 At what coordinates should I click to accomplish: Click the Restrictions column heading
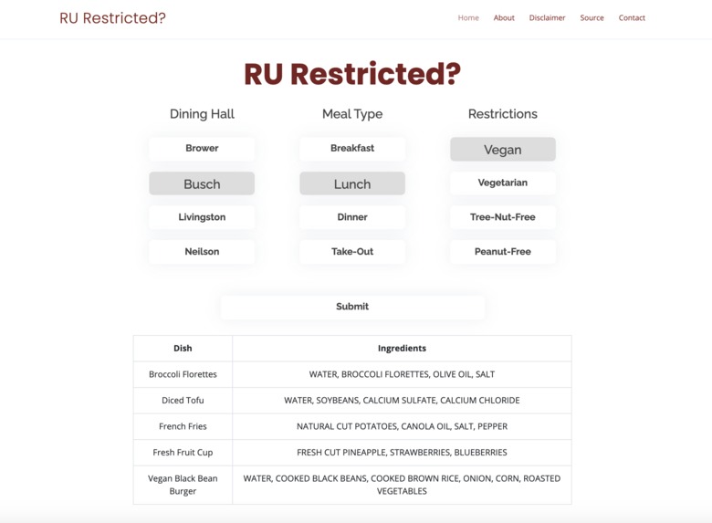click(x=503, y=114)
